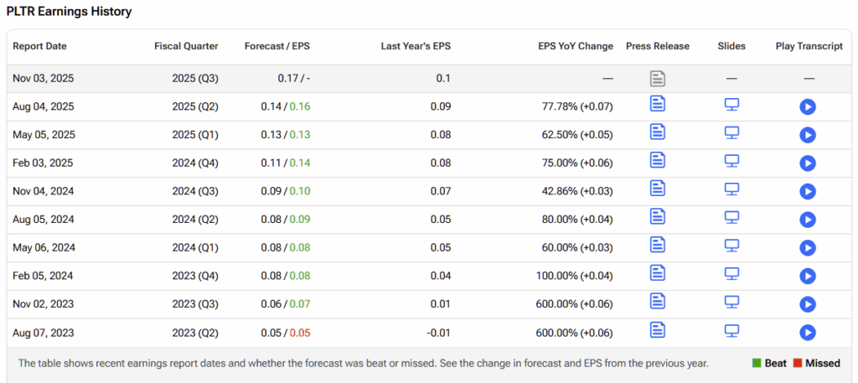View slides for 2024 (Q4) earnings
The width and height of the screenshot is (858, 383).
tap(731, 163)
